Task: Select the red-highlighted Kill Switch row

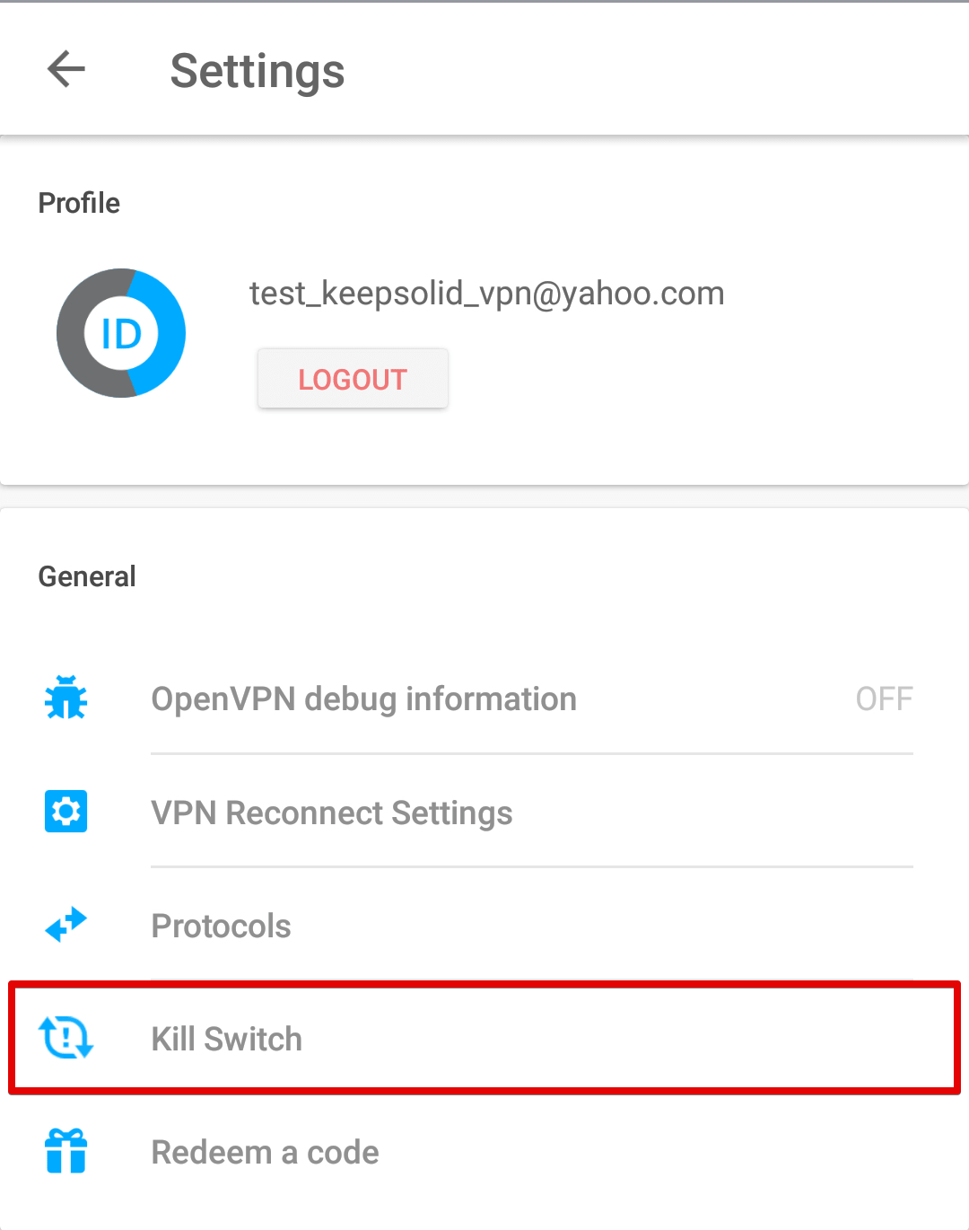Action: [484, 1038]
